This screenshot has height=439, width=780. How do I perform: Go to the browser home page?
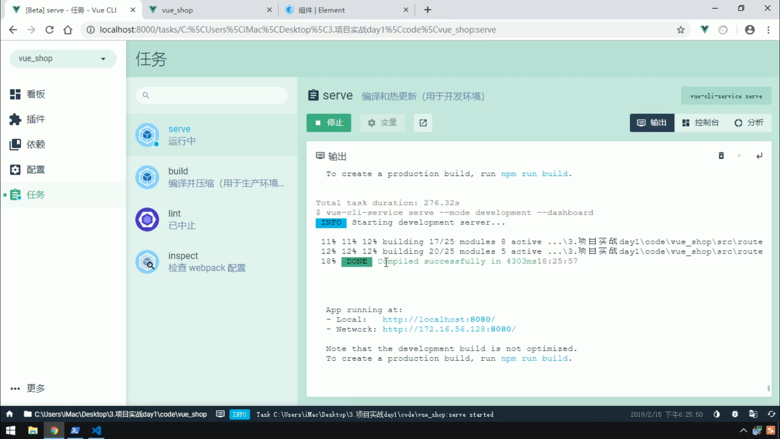pyautogui.click(x=68, y=30)
